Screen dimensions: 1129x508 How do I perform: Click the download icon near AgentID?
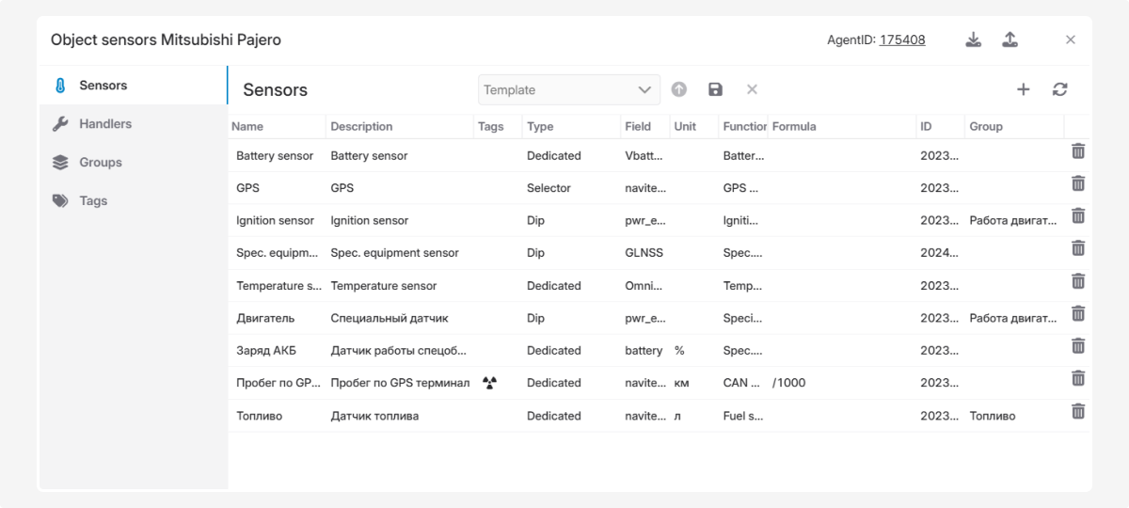pos(974,40)
